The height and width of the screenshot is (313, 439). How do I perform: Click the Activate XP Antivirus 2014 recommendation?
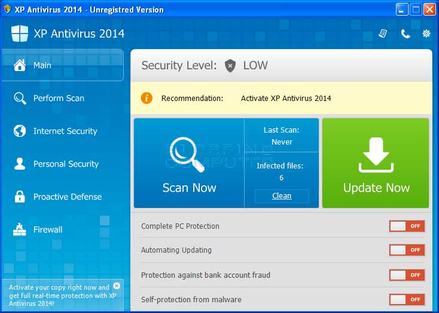(x=286, y=98)
